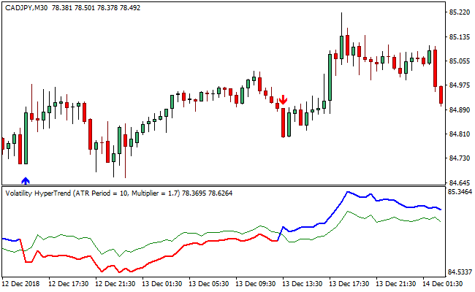
Task: Click the 12 Dec 21:30 time label
Action: click(x=115, y=284)
